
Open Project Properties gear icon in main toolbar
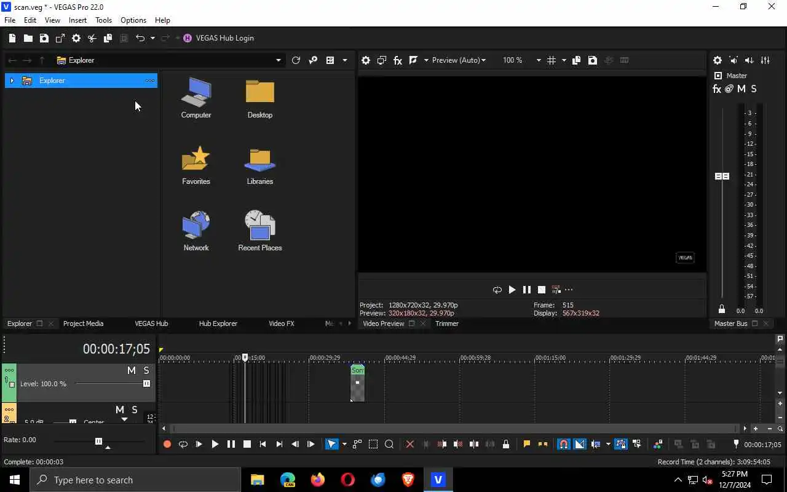point(76,38)
